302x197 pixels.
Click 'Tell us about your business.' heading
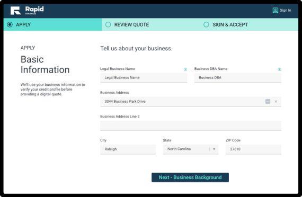pos(136,48)
